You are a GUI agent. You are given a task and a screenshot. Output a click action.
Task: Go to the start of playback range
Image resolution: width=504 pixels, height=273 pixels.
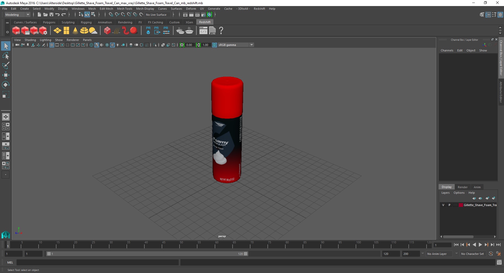coord(456,245)
